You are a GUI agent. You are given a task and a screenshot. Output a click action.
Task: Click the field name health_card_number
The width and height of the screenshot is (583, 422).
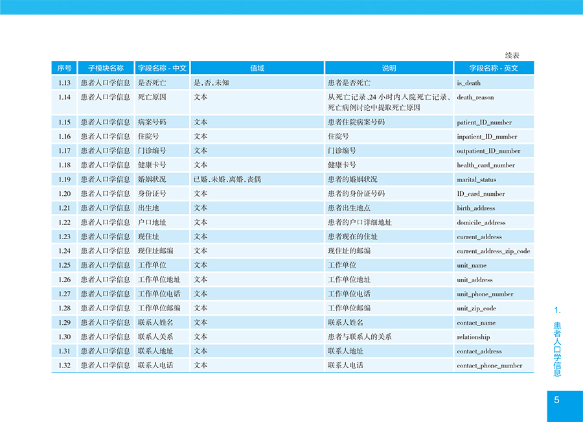click(x=486, y=165)
